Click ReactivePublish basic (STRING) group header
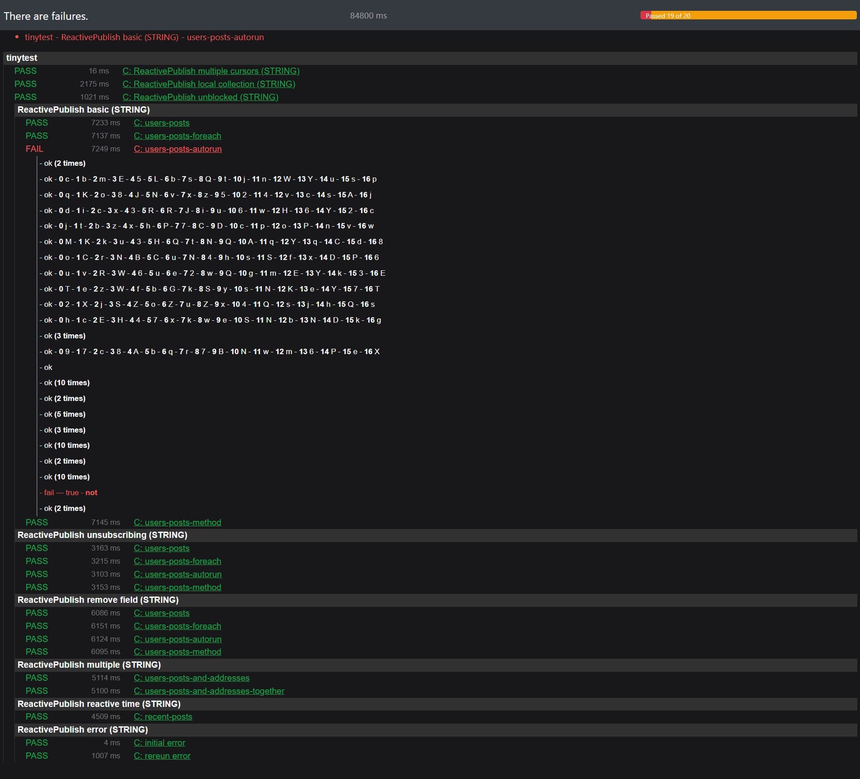 click(x=436, y=109)
